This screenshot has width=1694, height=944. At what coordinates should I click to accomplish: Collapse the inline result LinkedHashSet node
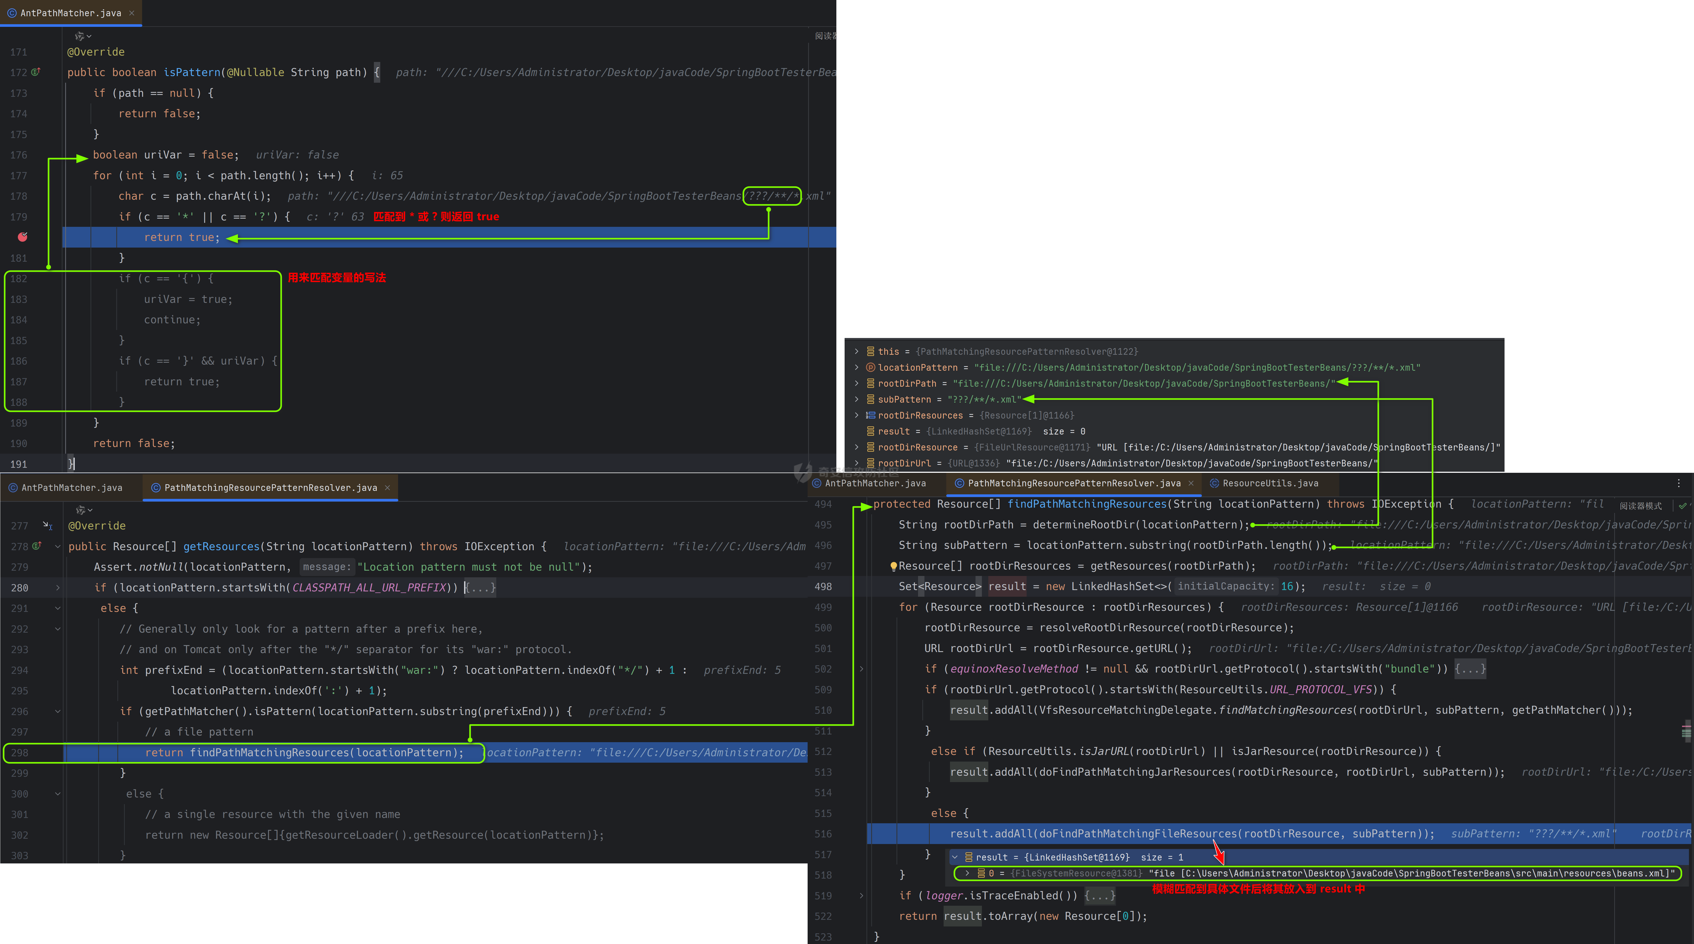[x=955, y=857]
